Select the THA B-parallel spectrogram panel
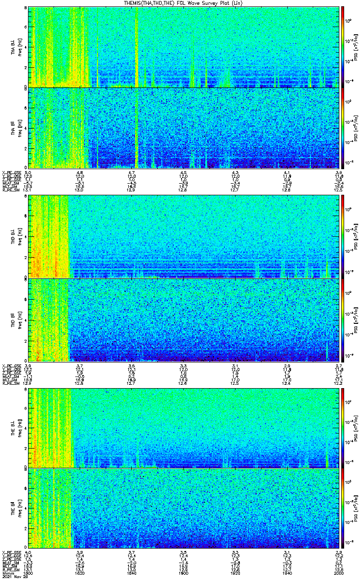The width and height of the screenshot is (362, 580). [x=183, y=128]
